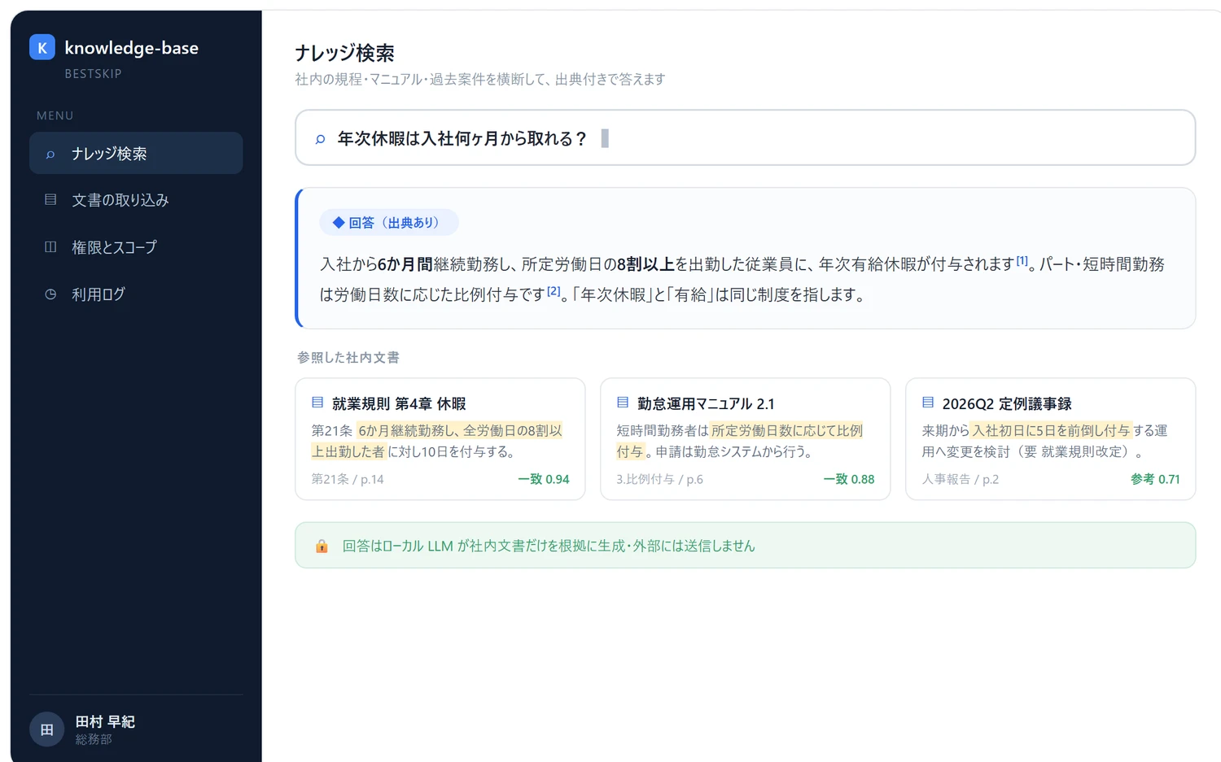Click the 一致 0.94 score

[x=543, y=479]
